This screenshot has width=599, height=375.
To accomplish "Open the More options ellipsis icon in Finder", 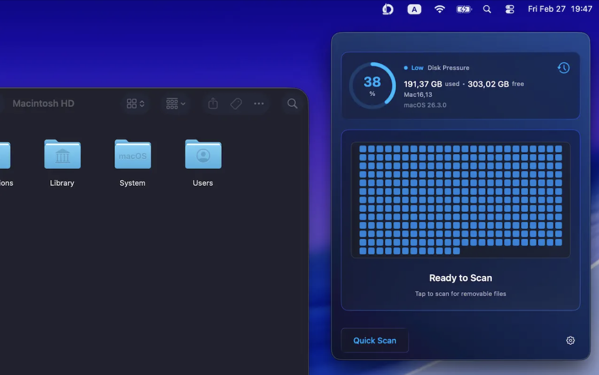I will click(259, 103).
